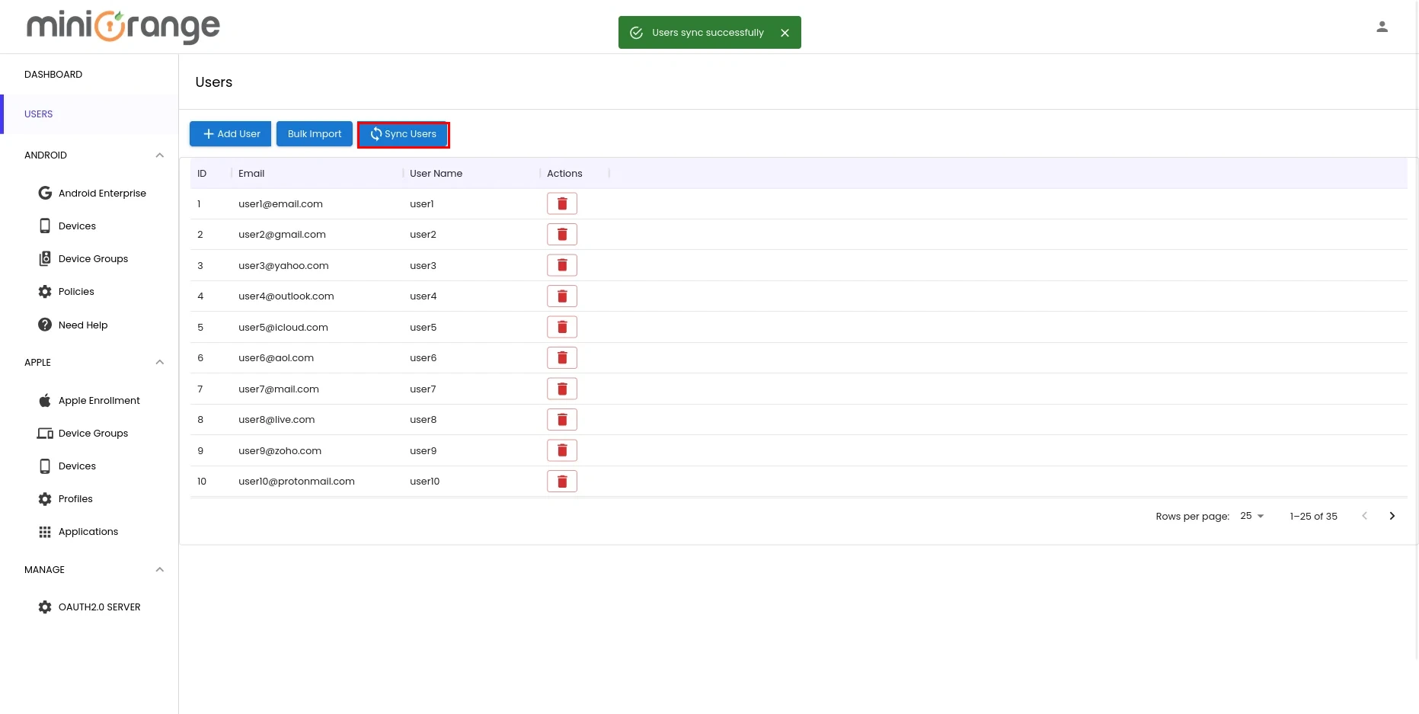Select the Android Enterprise icon
1419x714 pixels.
pos(45,193)
